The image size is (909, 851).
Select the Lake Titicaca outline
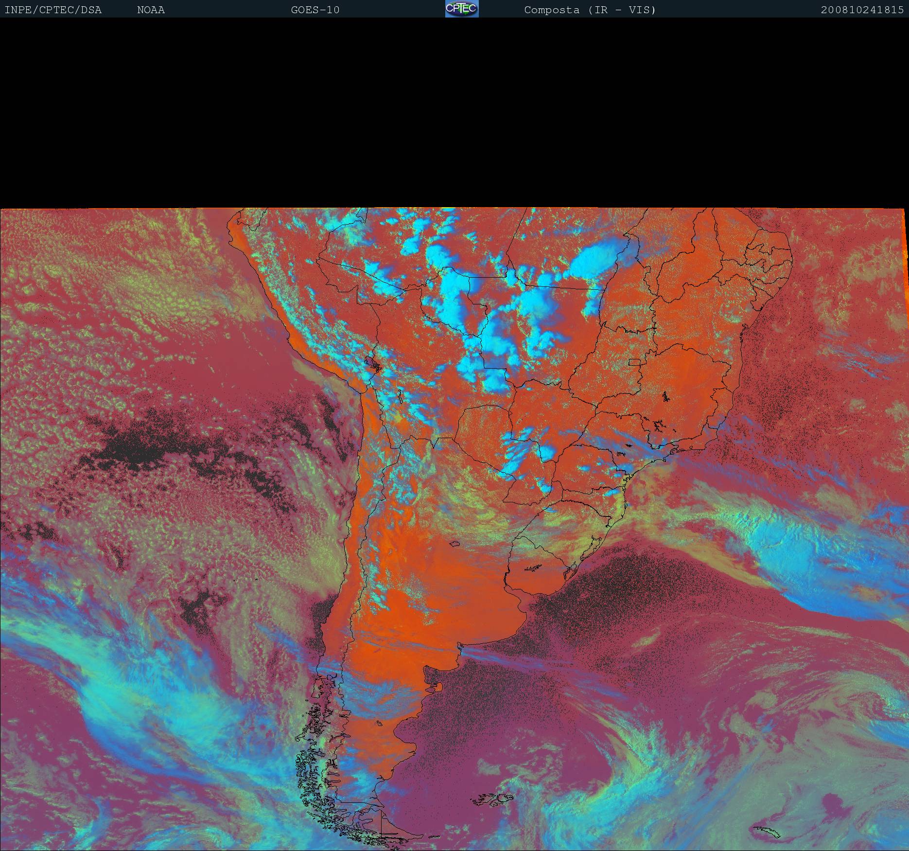tap(372, 363)
